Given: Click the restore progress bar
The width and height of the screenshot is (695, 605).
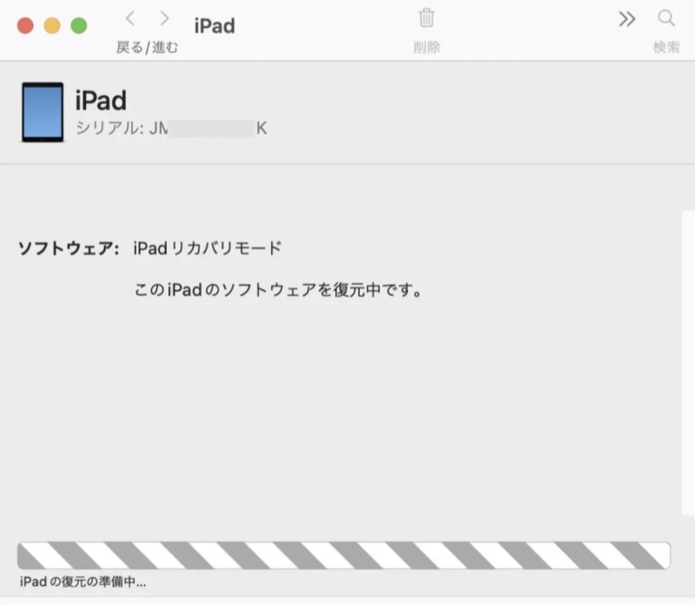Looking at the screenshot, I should click(x=347, y=554).
